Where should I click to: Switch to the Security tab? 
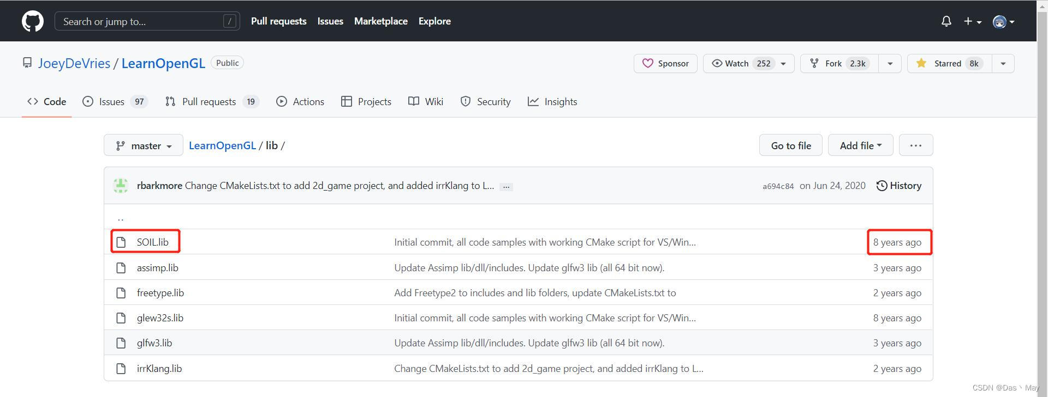click(486, 102)
